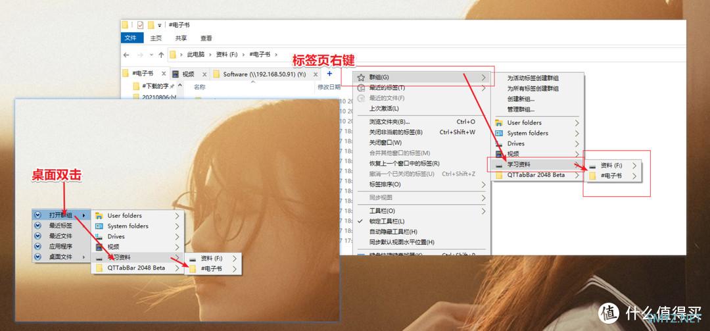Screen dimensions: 710x331
Task: Click the properties checkmark icon in the title bar
Action: click(140, 26)
